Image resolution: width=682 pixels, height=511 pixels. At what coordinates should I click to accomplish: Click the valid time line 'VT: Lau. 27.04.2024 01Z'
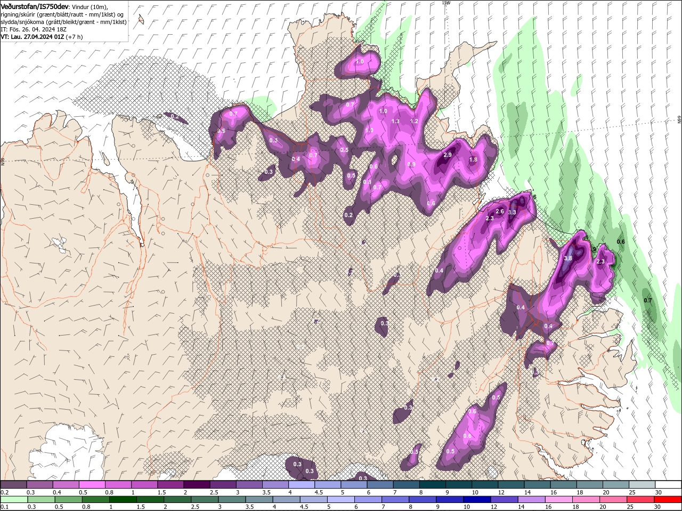[33, 37]
